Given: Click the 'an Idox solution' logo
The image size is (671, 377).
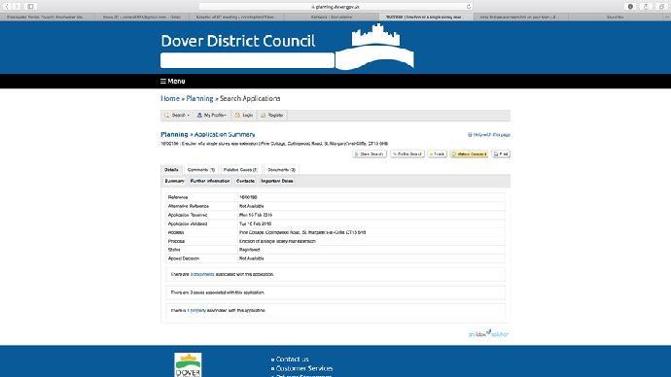Looking at the screenshot, I should 488,333.
